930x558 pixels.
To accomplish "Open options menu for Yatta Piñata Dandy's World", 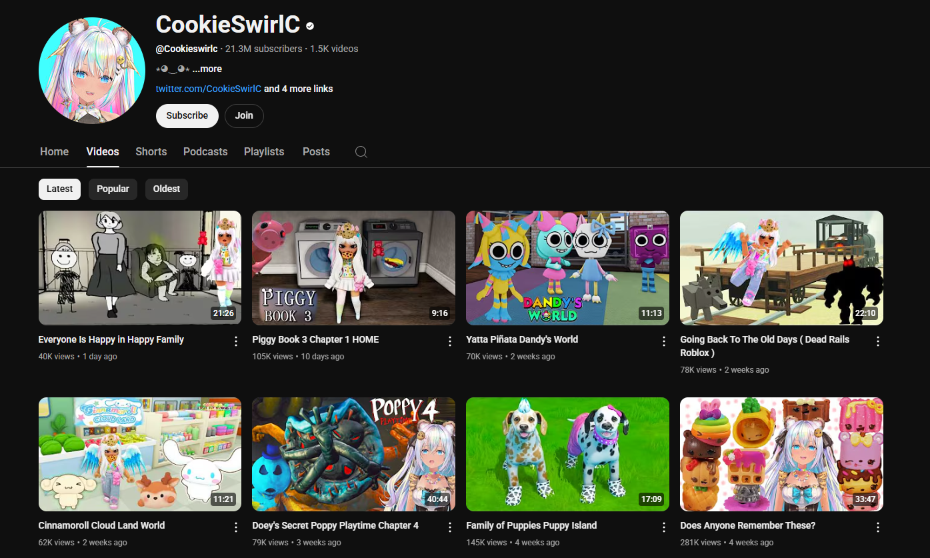I will tap(664, 341).
